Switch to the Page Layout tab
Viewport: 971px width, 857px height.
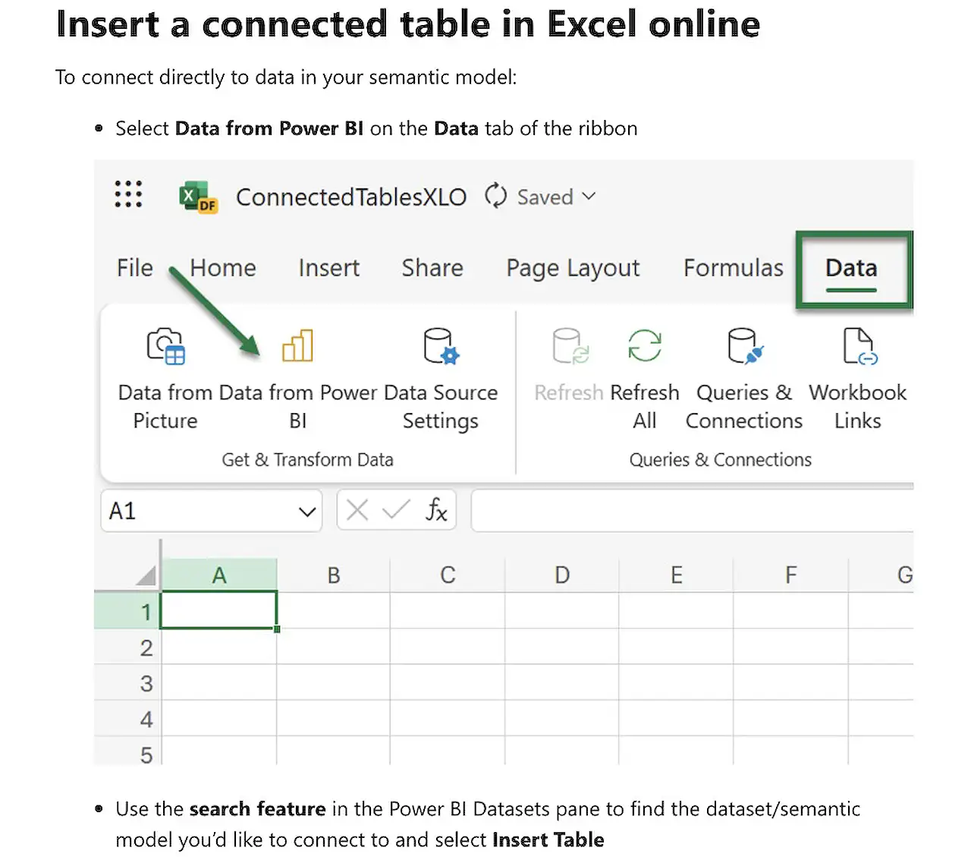pyautogui.click(x=573, y=269)
